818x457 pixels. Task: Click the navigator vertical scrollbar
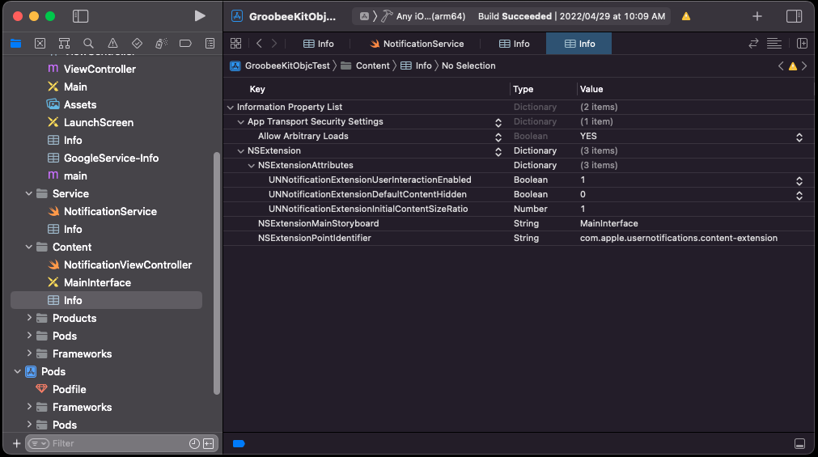coord(217,273)
